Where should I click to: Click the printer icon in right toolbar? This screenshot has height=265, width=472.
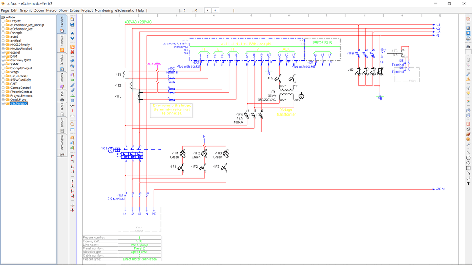pos(468,38)
